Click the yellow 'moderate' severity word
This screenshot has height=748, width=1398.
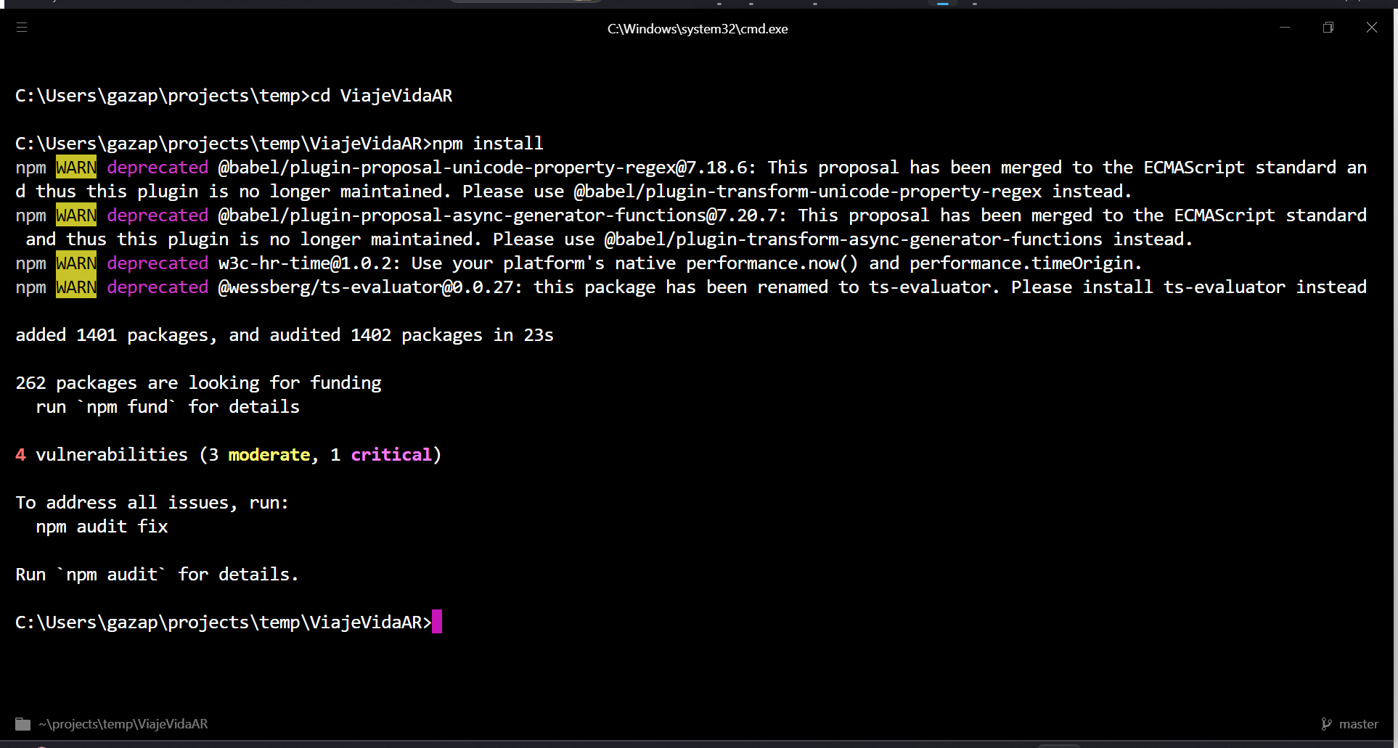tap(269, 455)
